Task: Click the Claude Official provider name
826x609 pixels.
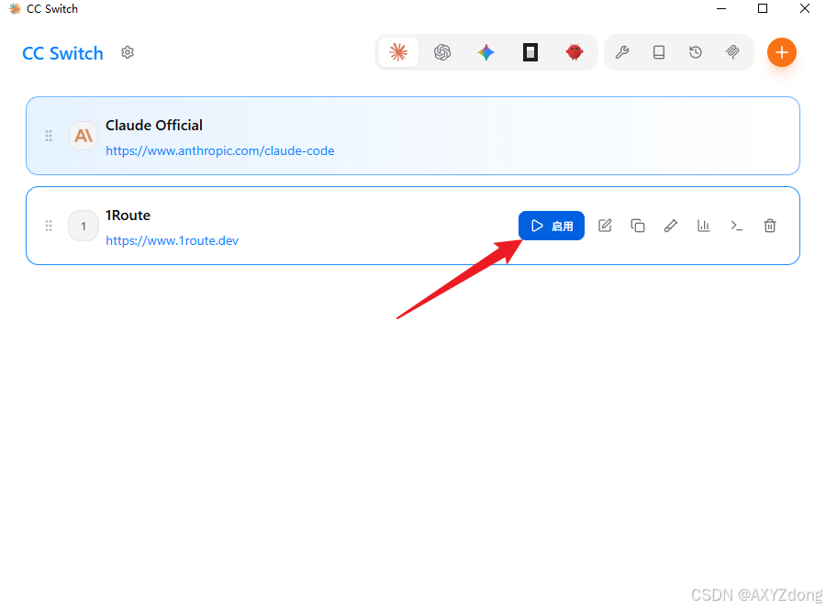Action: [154, 126]
